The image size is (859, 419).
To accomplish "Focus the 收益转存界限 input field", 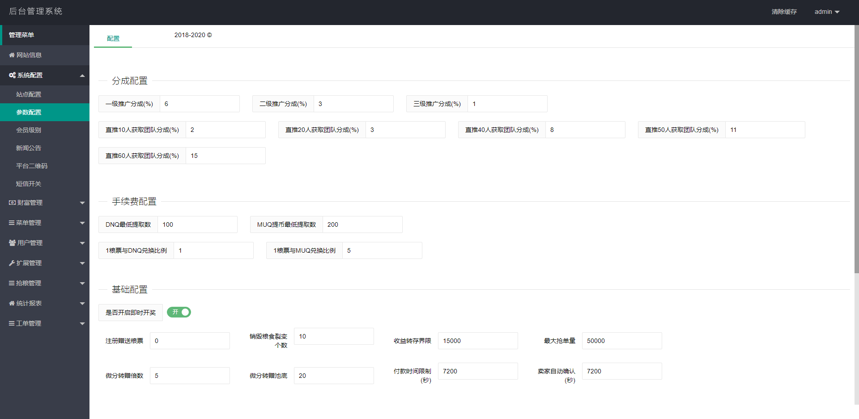I will (478, 341).
